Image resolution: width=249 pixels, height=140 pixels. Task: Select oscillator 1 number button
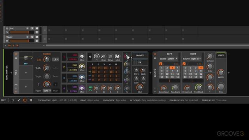point(64,57)
